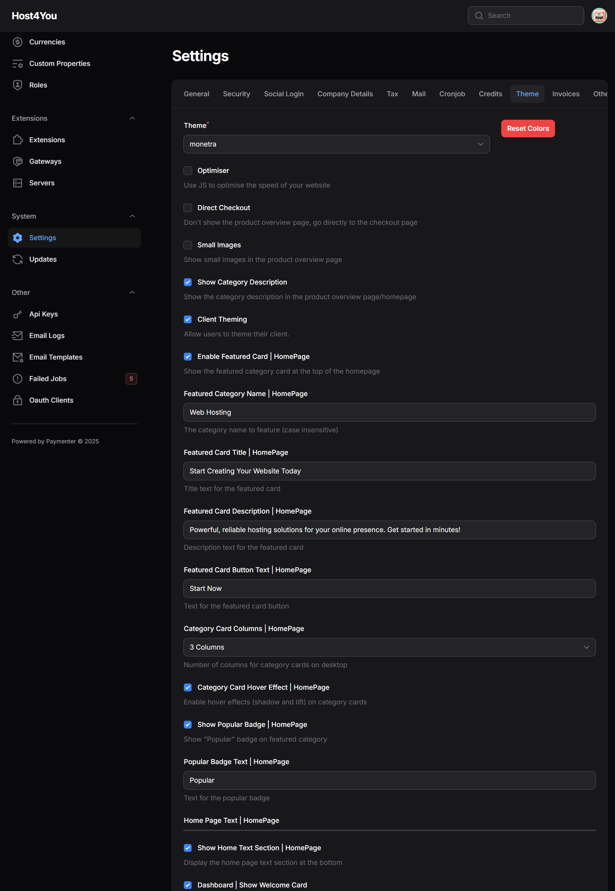Switch to the Invoices tab

pyautogui.click(x=565, y=94)
